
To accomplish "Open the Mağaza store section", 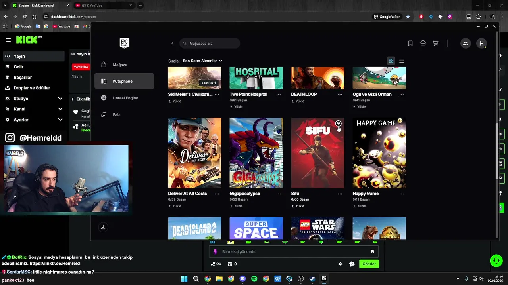I will point(124,65).
